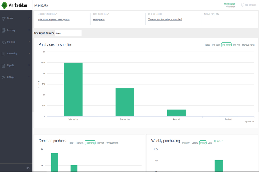
Task: Open Show Reports Based On dropdown
Action: coord(68,33)
